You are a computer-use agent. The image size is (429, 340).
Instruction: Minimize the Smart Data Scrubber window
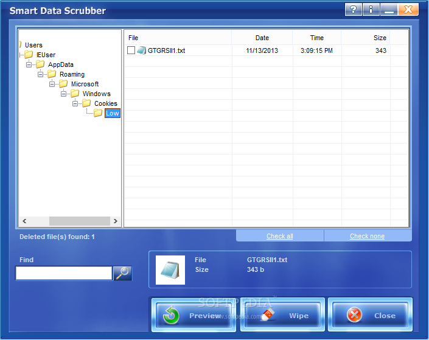click(x=389, y=9)
